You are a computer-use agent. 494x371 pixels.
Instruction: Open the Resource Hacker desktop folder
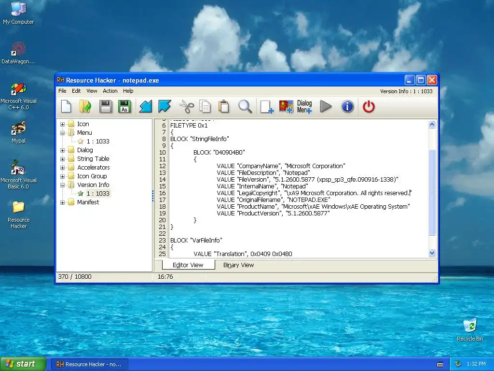pos(18,214)
